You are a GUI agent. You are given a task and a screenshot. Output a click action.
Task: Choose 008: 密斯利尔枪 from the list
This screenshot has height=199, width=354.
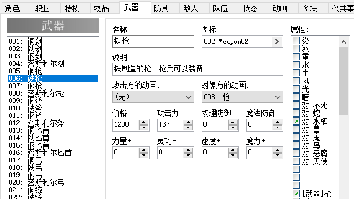53,93
